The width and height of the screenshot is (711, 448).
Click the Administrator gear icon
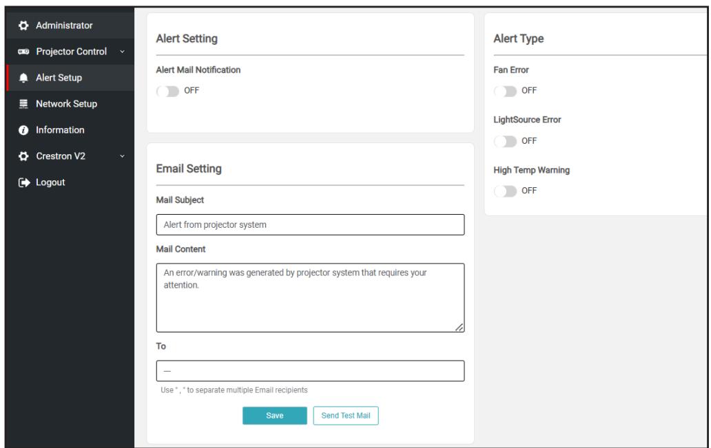(23, 26)
